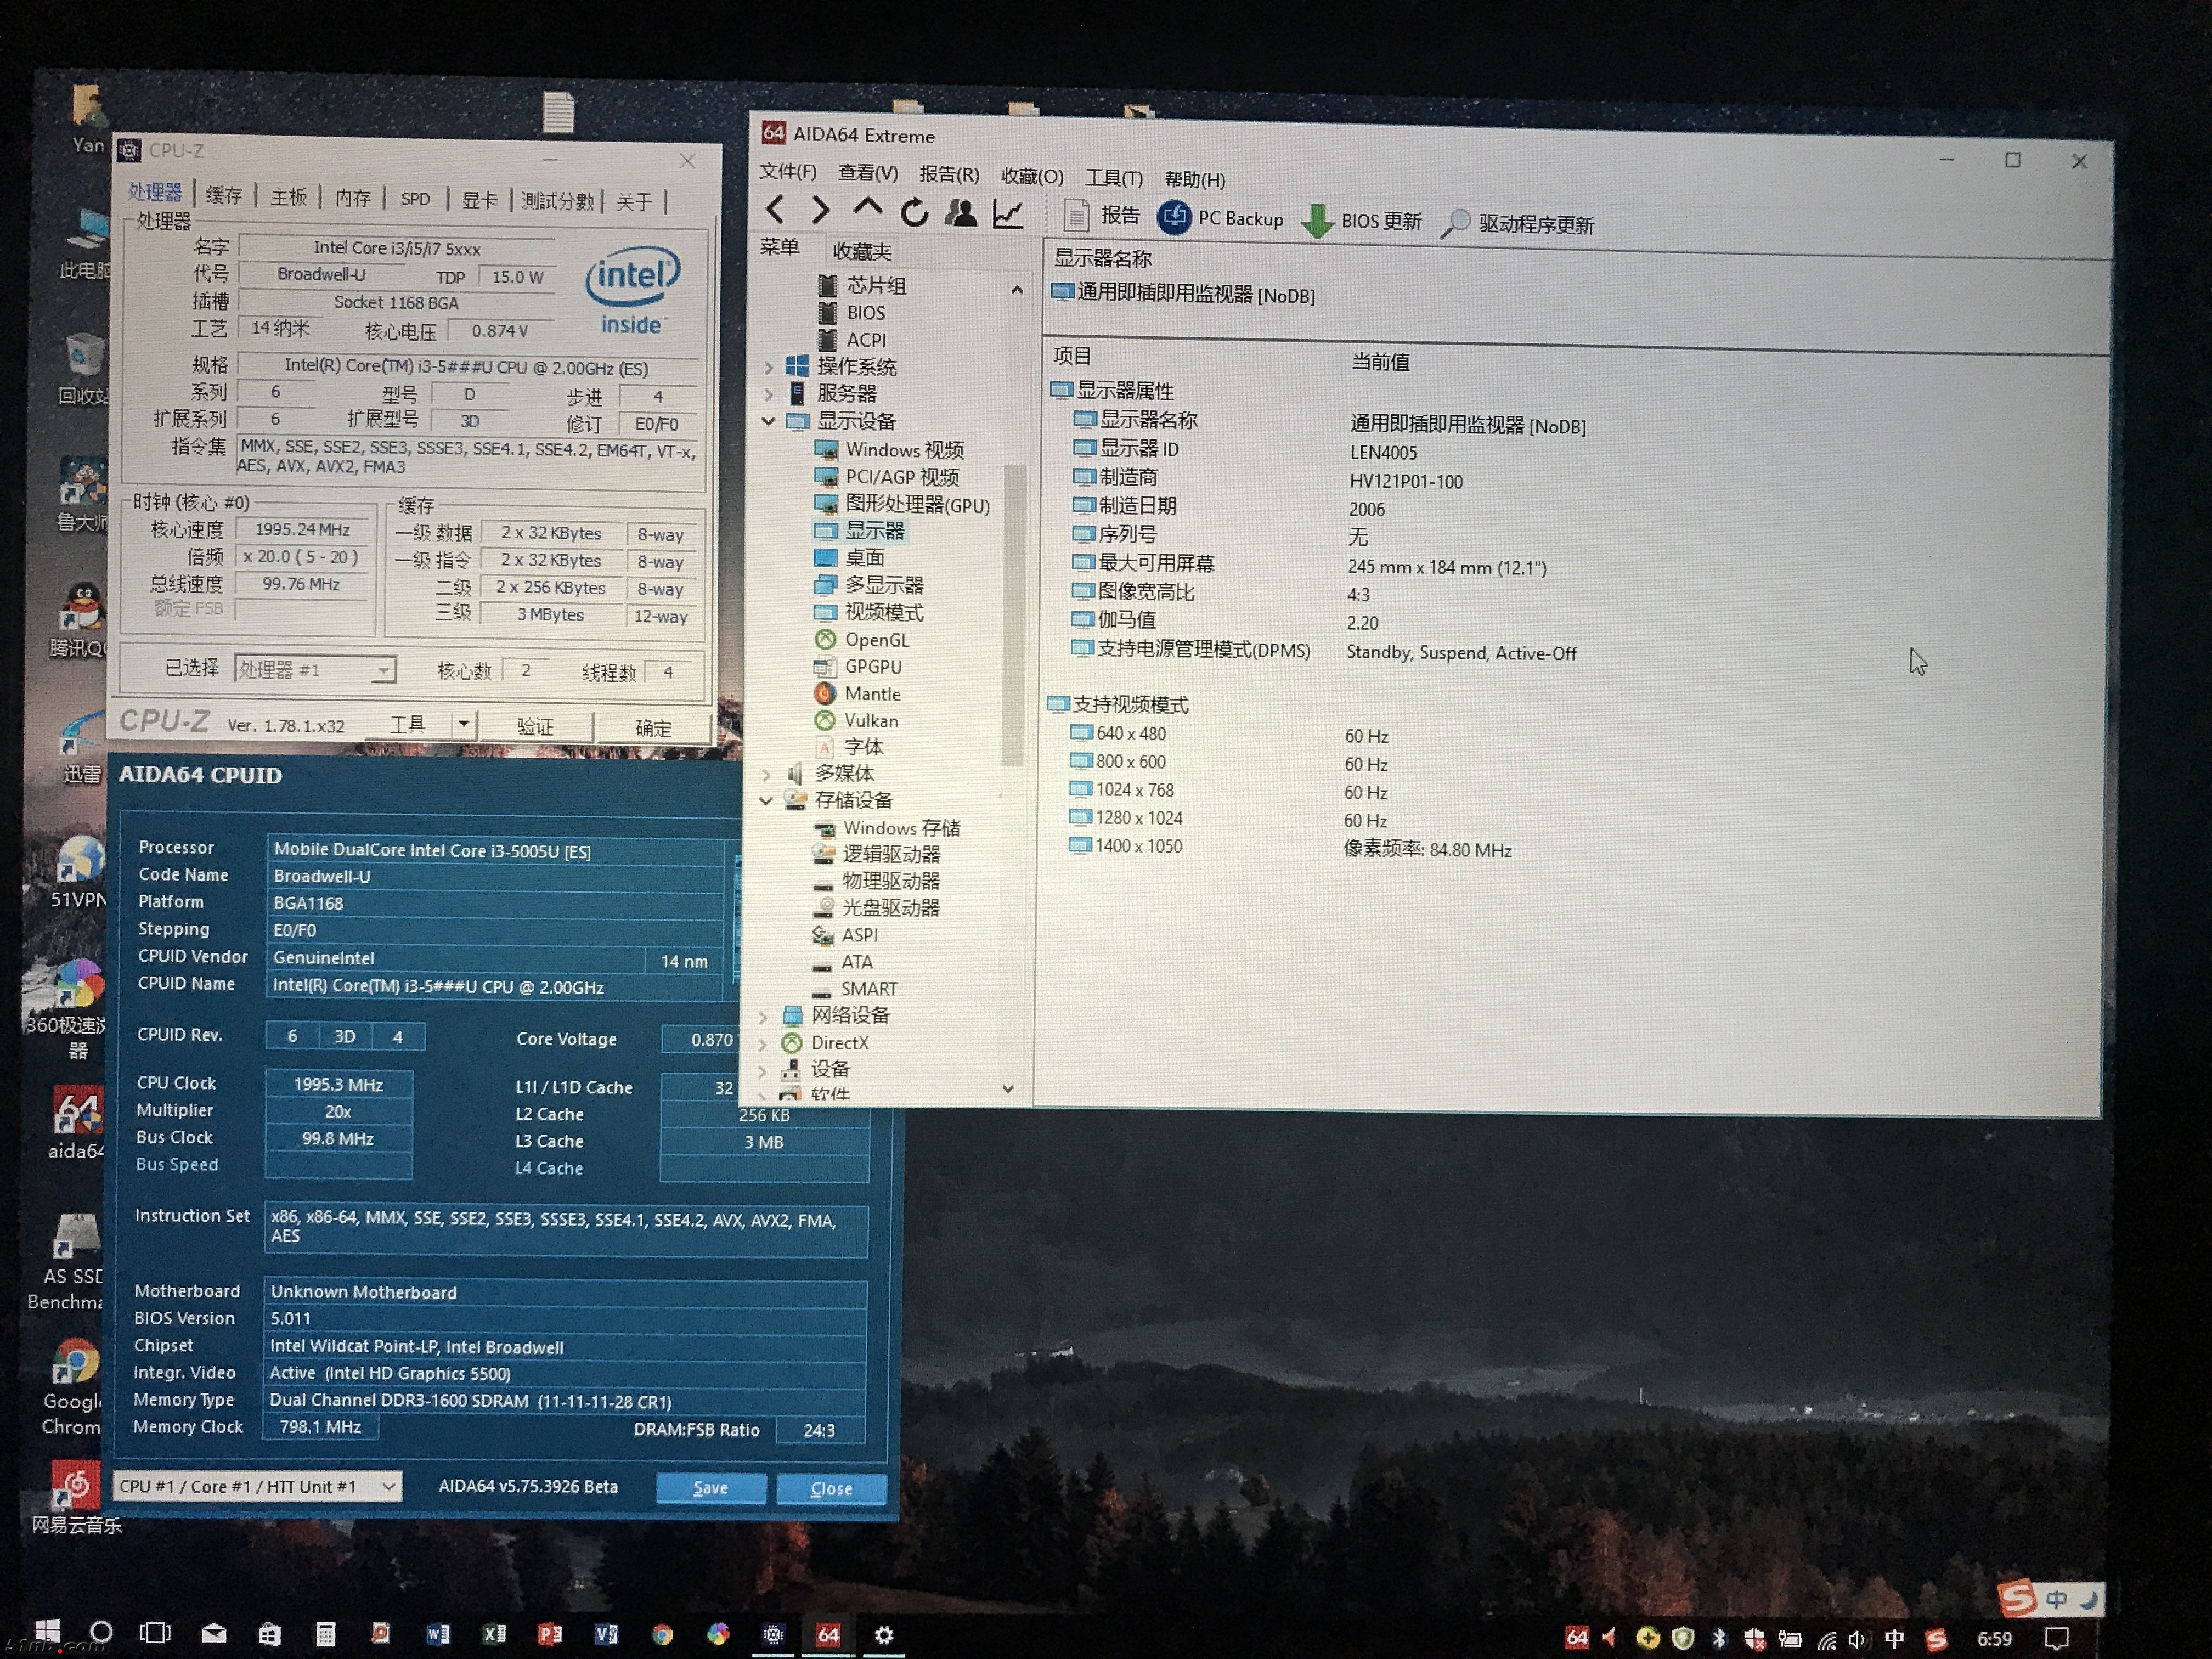Open the 帮助(H) menu in AIDA64
This screenshot has height=1659, width=2212.
(x=1195, y=180)
